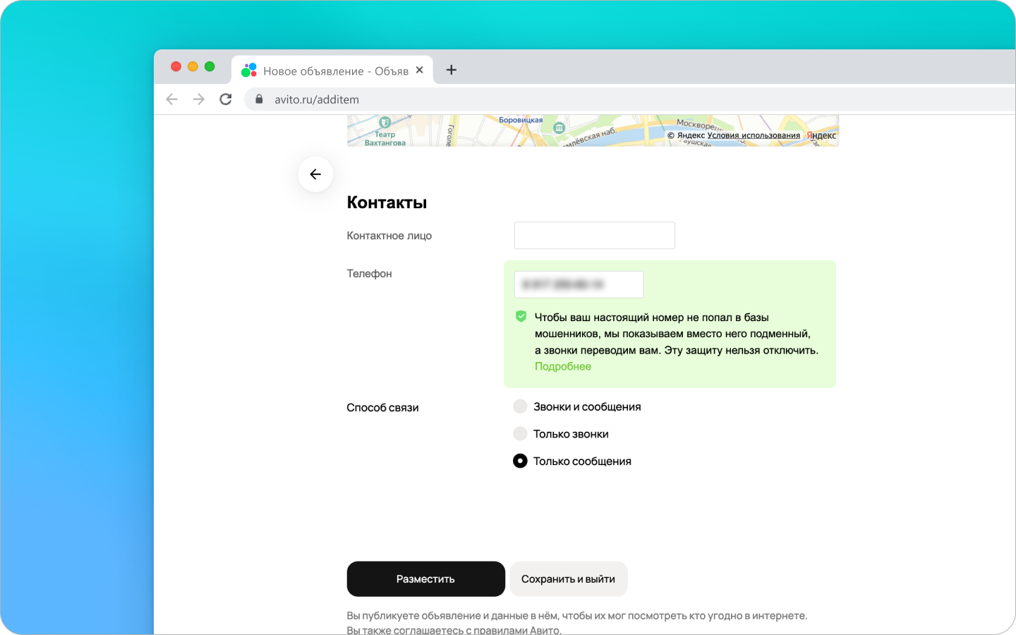Click the museum marker on the map
The width and height of the screenshot is (1016, 635).
tap(559, 128)
